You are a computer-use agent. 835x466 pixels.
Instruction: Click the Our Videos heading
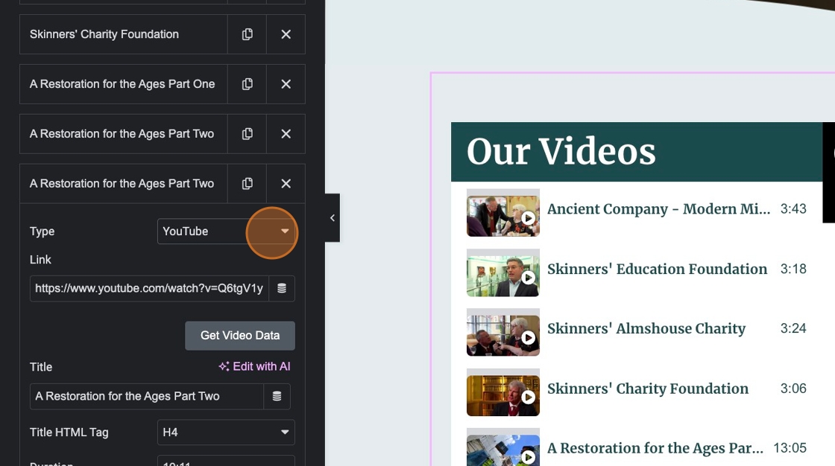tap(561, 152)
